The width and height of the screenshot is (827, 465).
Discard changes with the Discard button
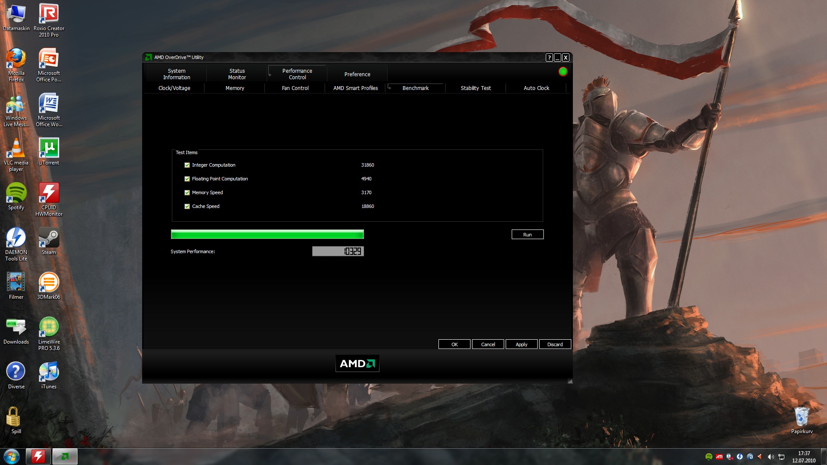pyautogui.click(x=555, y=344)
